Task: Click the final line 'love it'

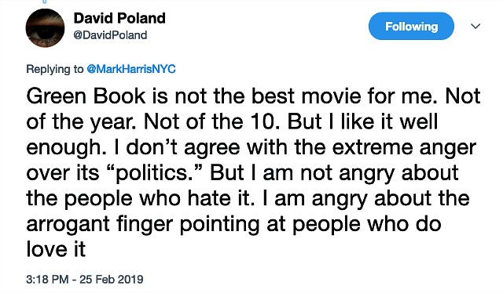Action: (x=56, y=249)
